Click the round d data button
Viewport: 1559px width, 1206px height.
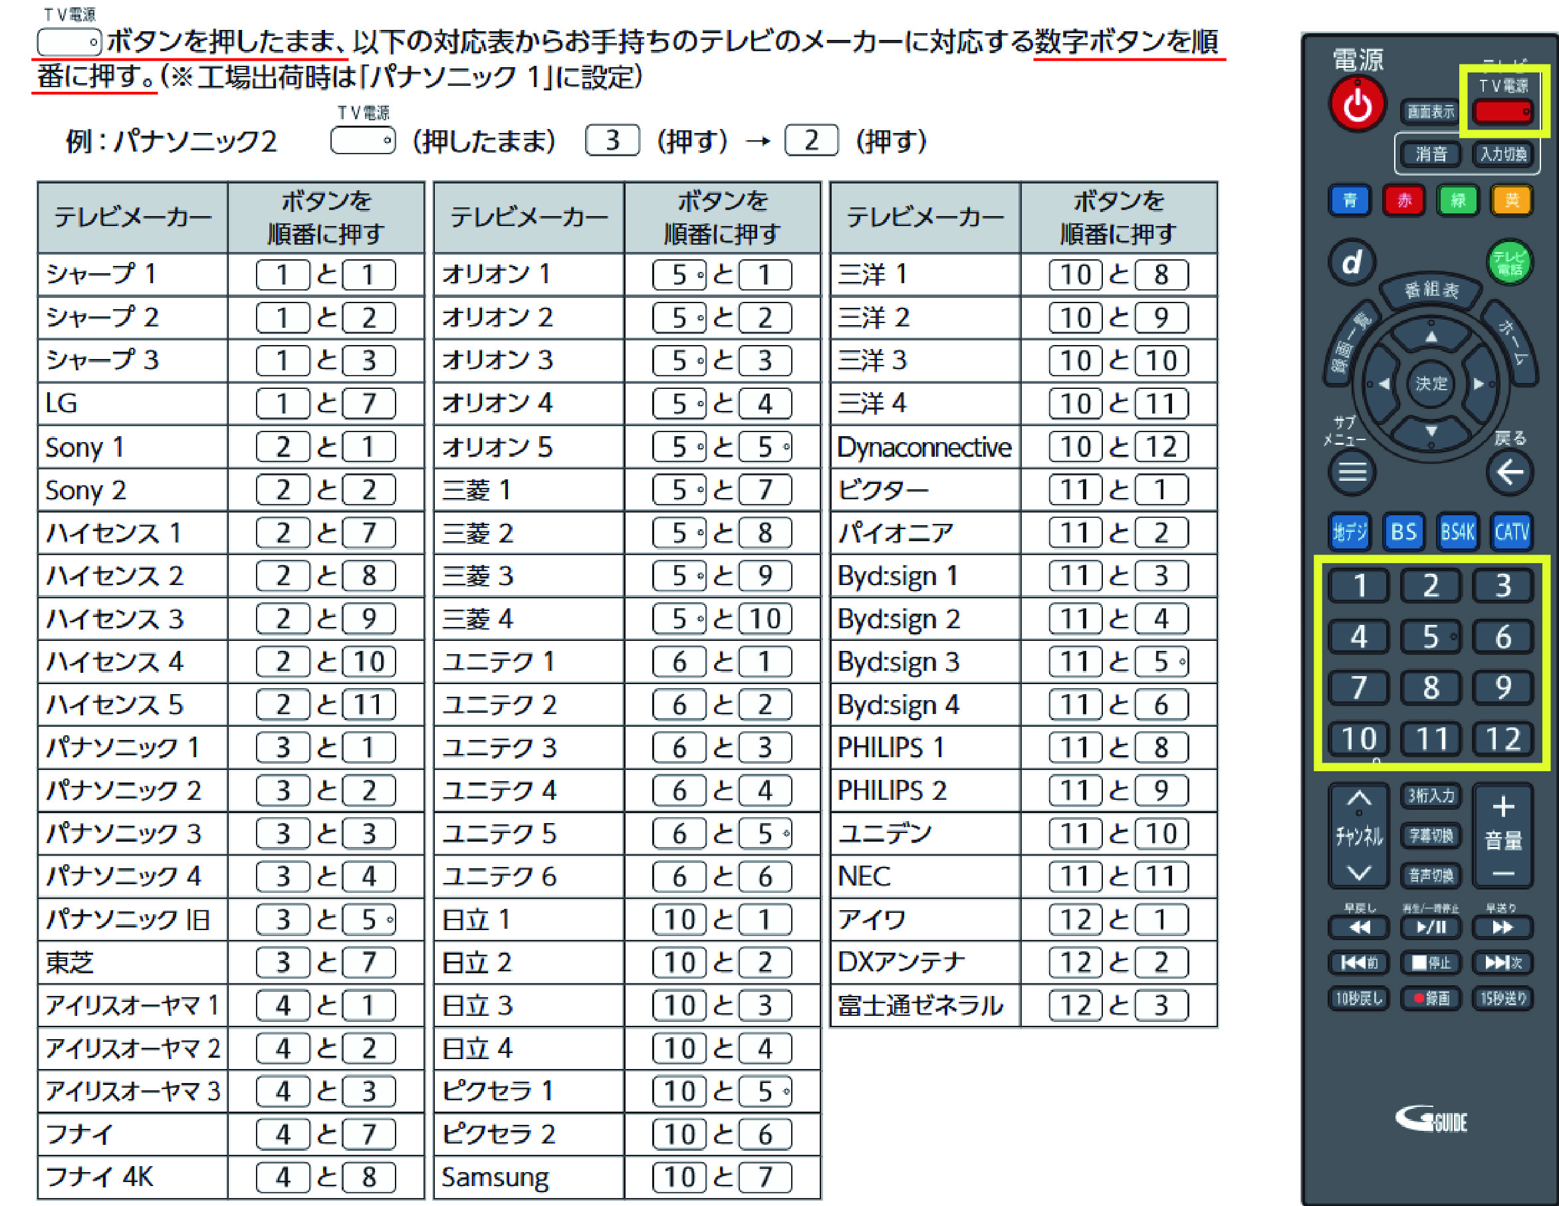(1352, 262)
